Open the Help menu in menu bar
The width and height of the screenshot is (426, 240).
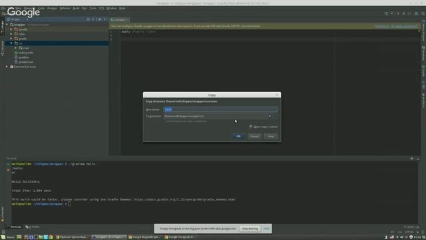122,8
